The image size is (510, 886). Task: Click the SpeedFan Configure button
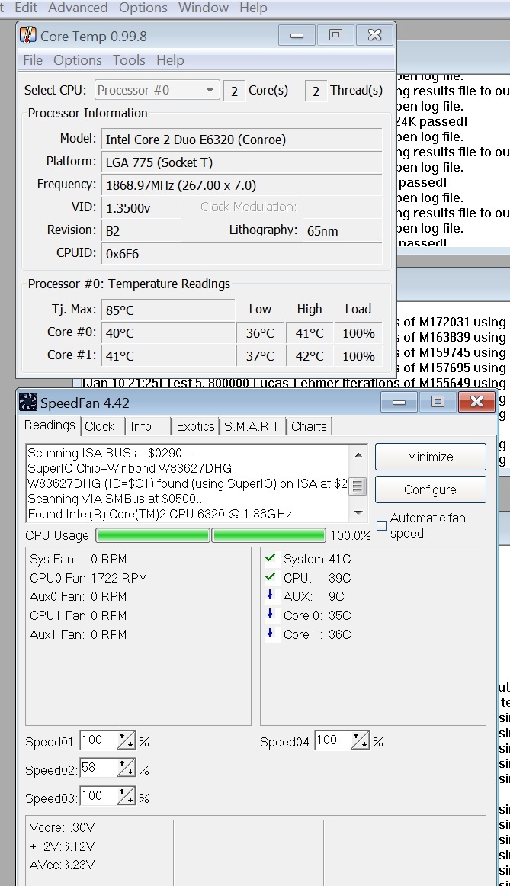pyautogui.click(x=431, y=490)
